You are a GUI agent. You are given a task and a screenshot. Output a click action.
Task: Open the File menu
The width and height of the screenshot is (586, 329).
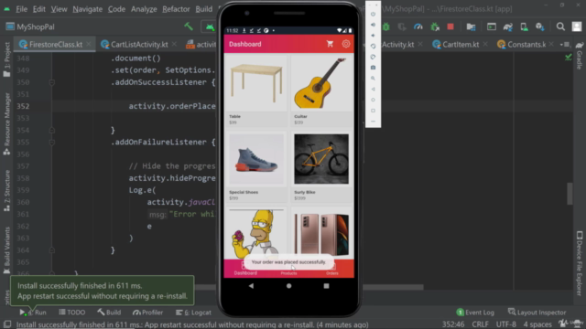coord(21,9)
